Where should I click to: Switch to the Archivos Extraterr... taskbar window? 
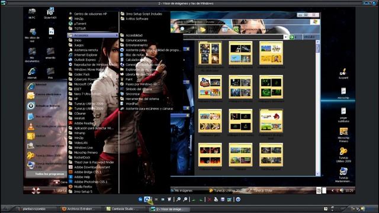pyautogui.click(x=81, y=209)
